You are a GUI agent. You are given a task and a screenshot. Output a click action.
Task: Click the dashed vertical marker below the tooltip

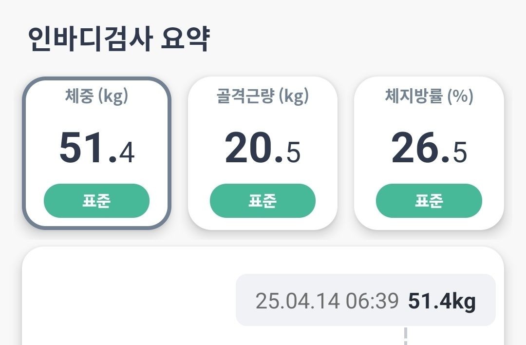405,336
